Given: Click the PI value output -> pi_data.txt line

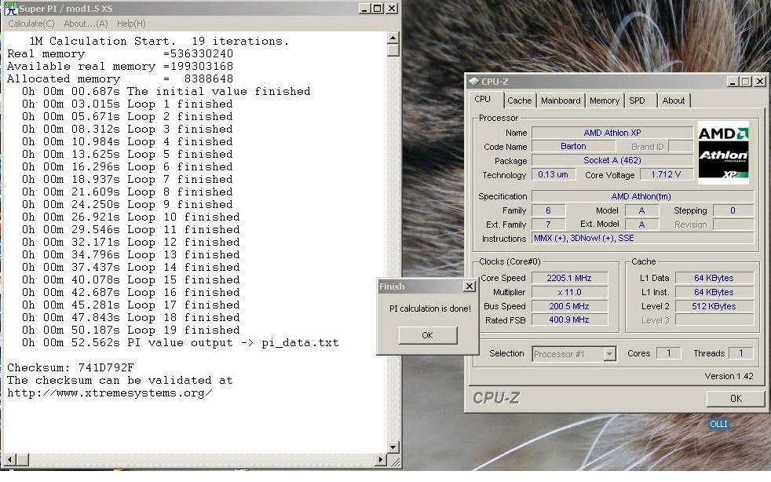Looking at the screenshot, I should point(180,343).
